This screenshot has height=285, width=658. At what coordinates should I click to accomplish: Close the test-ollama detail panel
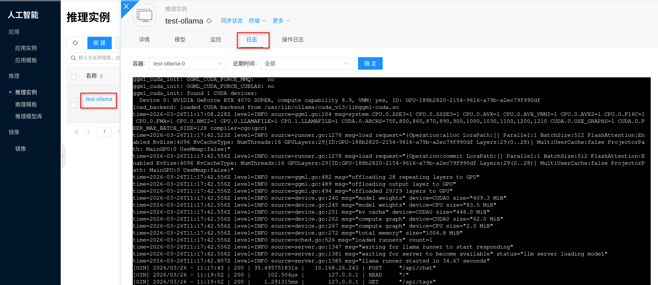tap(126, 6)
